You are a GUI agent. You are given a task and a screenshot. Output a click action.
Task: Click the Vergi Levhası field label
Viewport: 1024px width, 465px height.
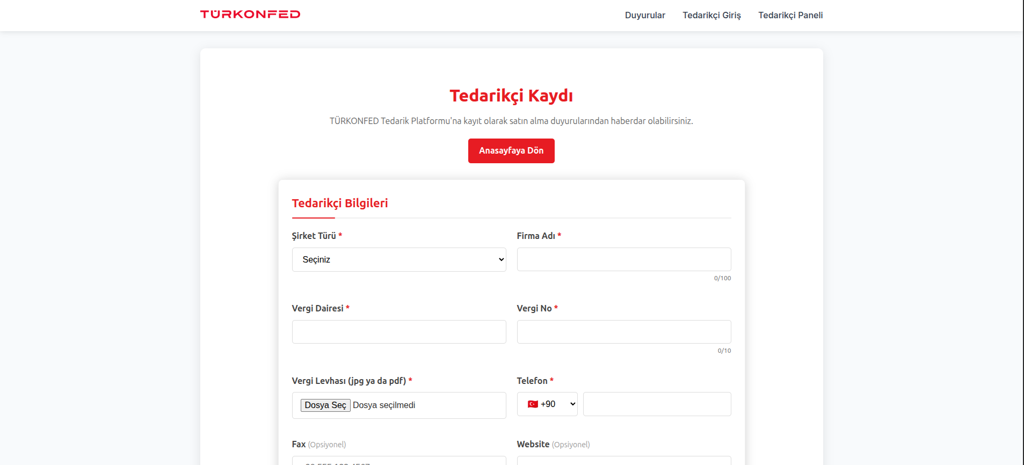tap(348, 381)
